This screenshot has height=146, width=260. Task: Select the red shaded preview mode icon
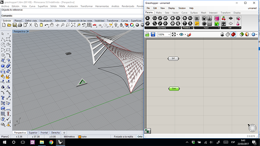click(233, 34)
